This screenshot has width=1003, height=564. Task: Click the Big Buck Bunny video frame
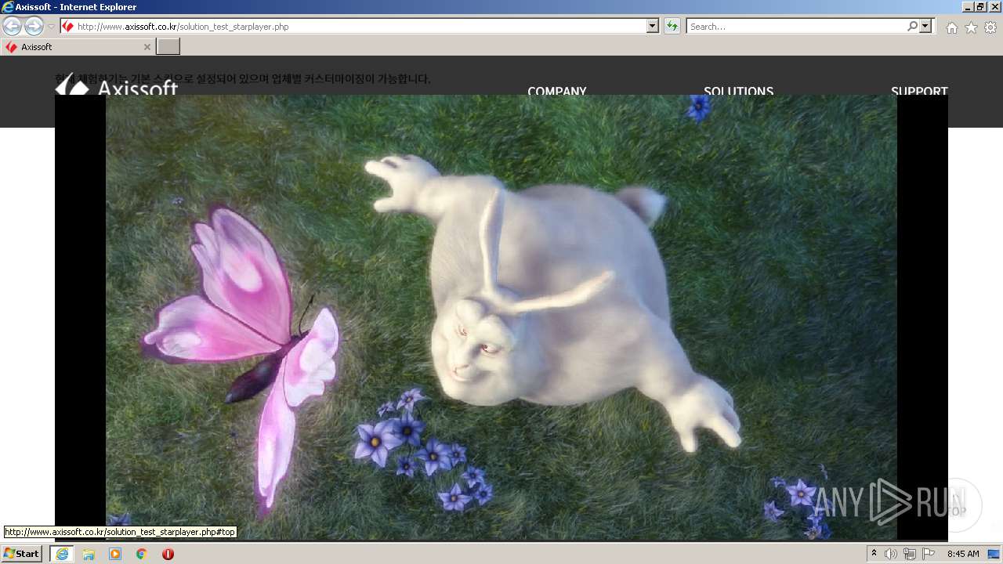[x=501, y=317]
